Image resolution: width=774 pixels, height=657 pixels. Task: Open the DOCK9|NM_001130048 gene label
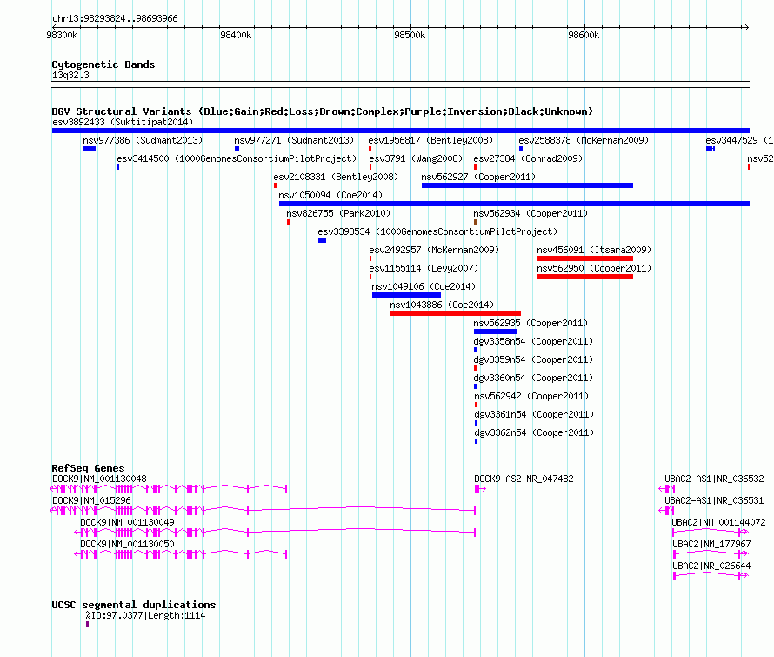pyautogui.click(x=99, y=479)
